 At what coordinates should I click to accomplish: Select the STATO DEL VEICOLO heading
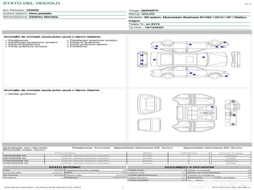pyautogui.click(x=31, y=3)
